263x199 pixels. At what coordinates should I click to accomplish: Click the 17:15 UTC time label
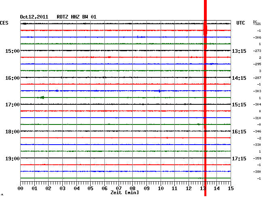(x=239, y=158)
